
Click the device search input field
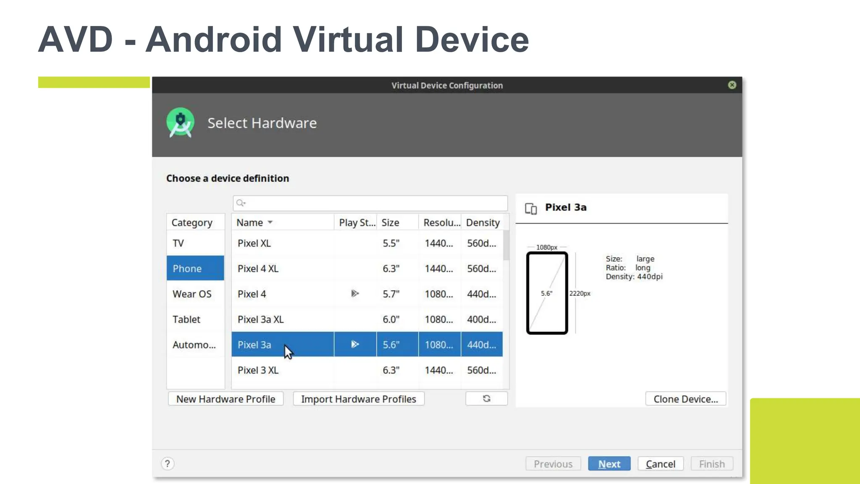coord(370,203)
